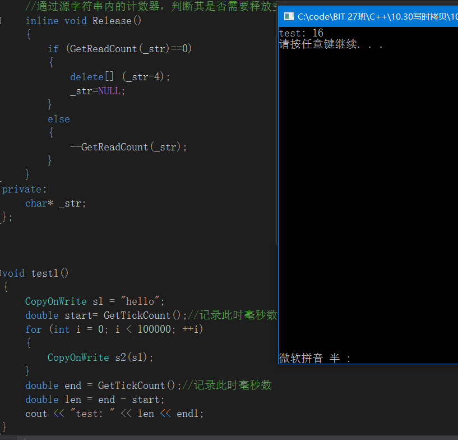The image size is (458, 440).
Task: Click the 'double len = end - start;' line
Action: [95, 400]
